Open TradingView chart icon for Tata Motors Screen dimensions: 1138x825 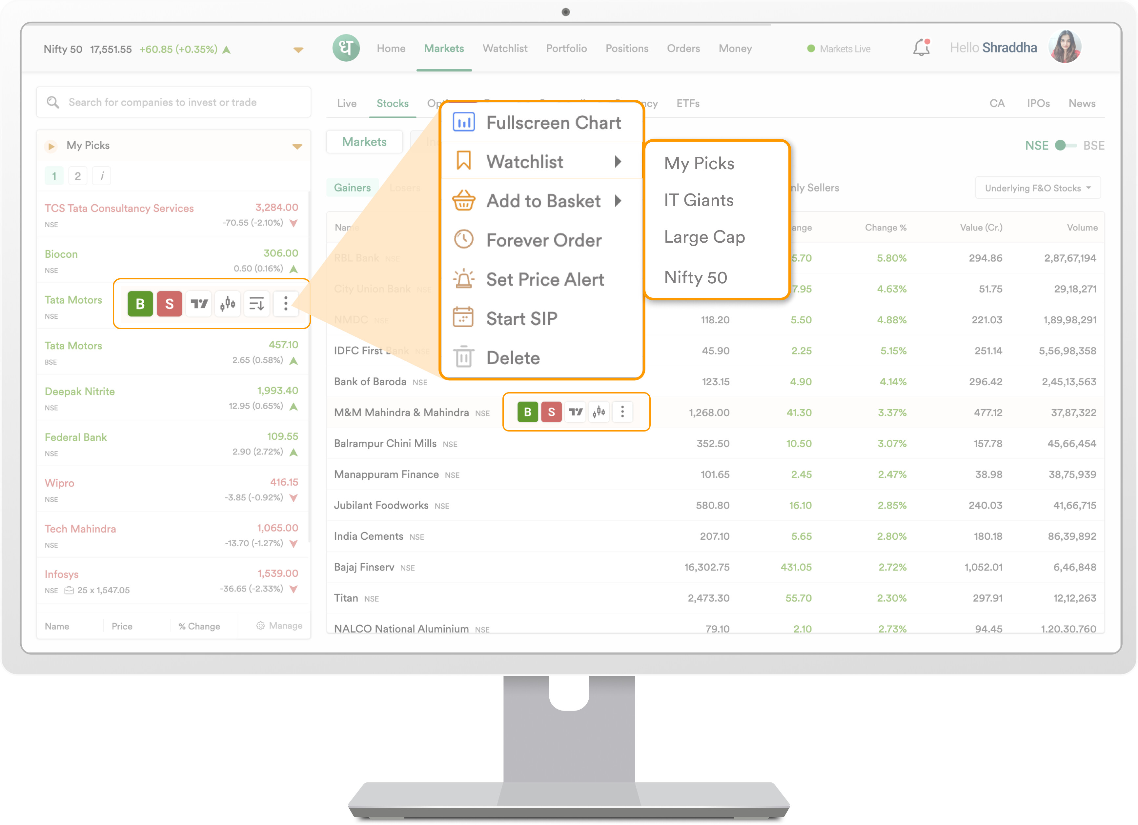199,304
